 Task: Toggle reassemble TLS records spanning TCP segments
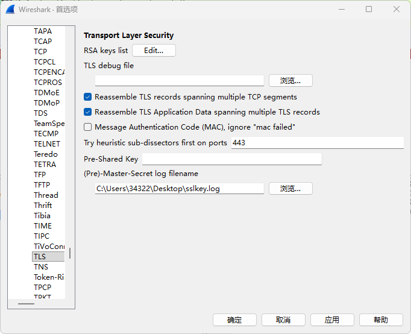[87, 97]
